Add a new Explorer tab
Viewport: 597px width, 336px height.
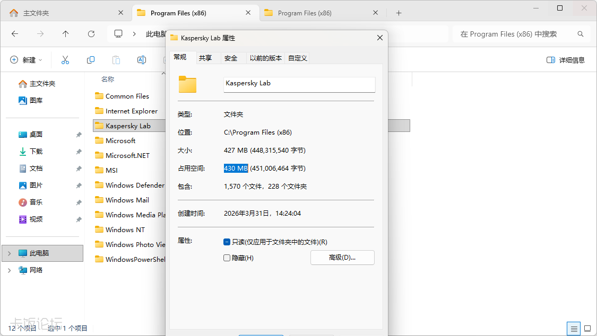click(399, 13)
